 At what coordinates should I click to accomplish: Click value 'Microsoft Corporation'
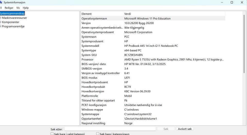coord(138,32)
